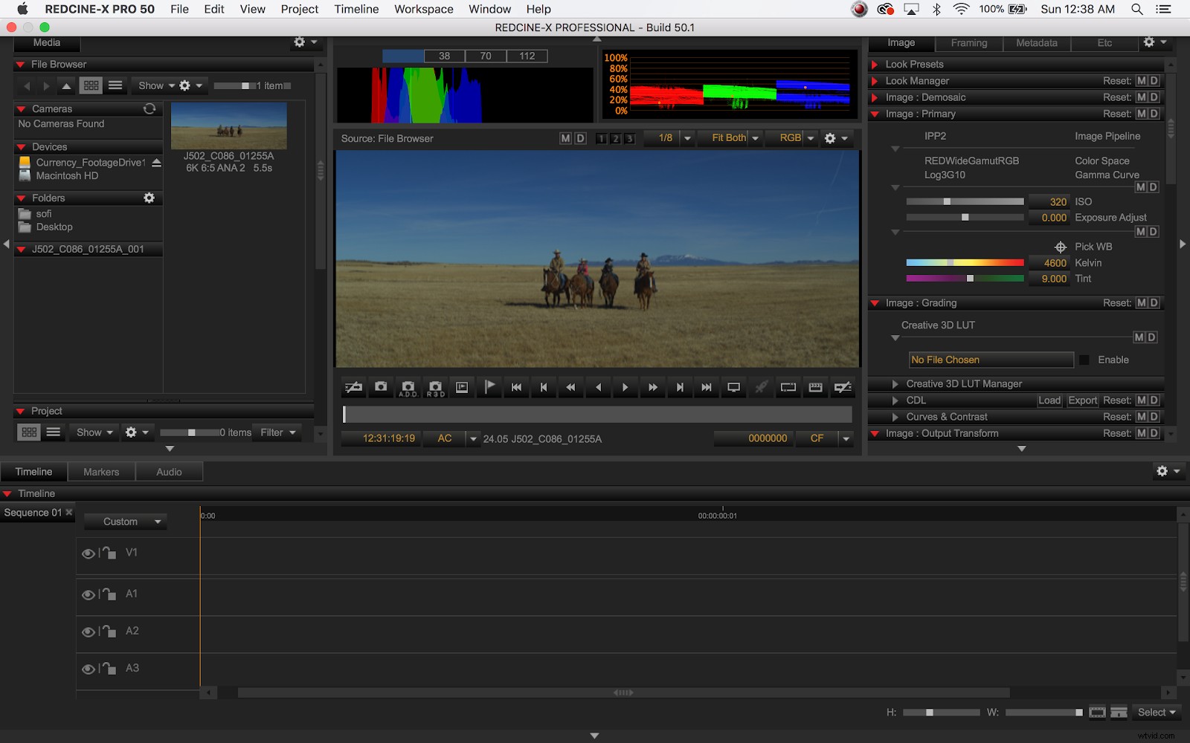Click the Kelvin color temperature gradient

[965, 262]
